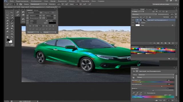The image size is (183, 102).
Task: Select the Rectangular Marquee tool
Action: pos(7,12)
